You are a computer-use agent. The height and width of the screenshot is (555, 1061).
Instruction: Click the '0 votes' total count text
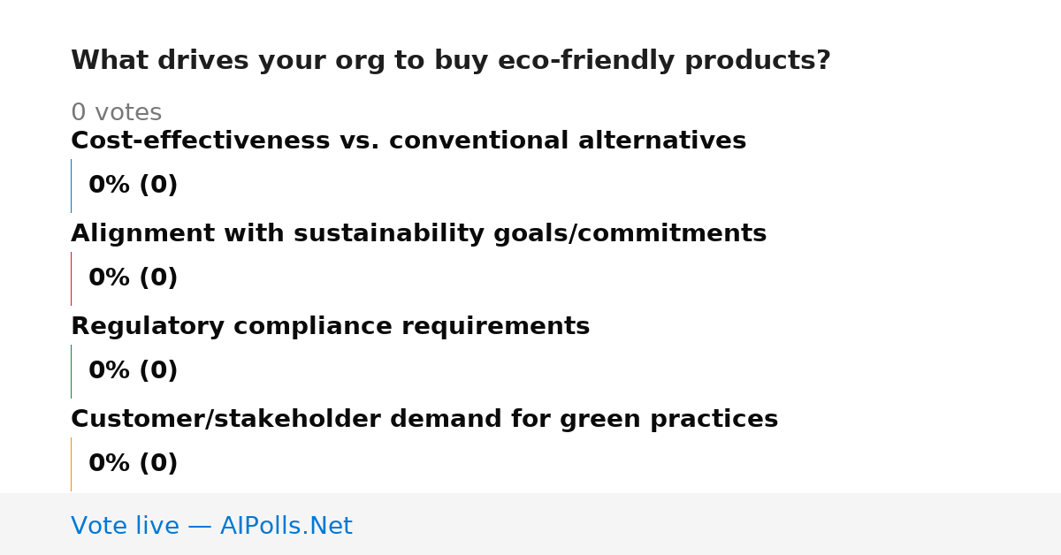(116, 113)
